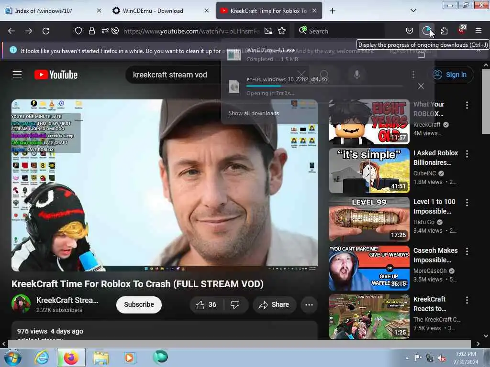Save page to Pocket
The height and width of the screenshot is (367, 490).
point(410,31)
